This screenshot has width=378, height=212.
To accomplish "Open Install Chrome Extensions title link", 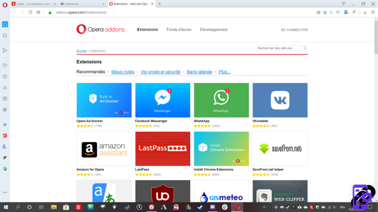I will pos(214,170).
